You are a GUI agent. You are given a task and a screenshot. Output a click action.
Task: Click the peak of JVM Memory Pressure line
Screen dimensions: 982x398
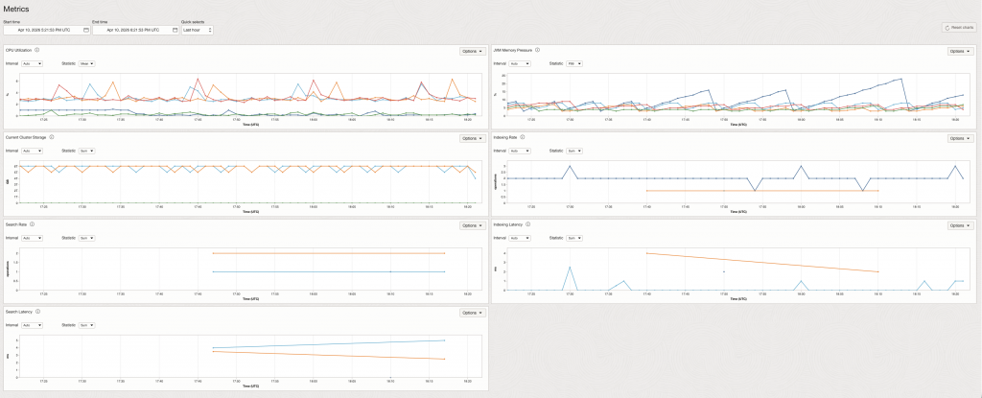click(x=901, y=79)
